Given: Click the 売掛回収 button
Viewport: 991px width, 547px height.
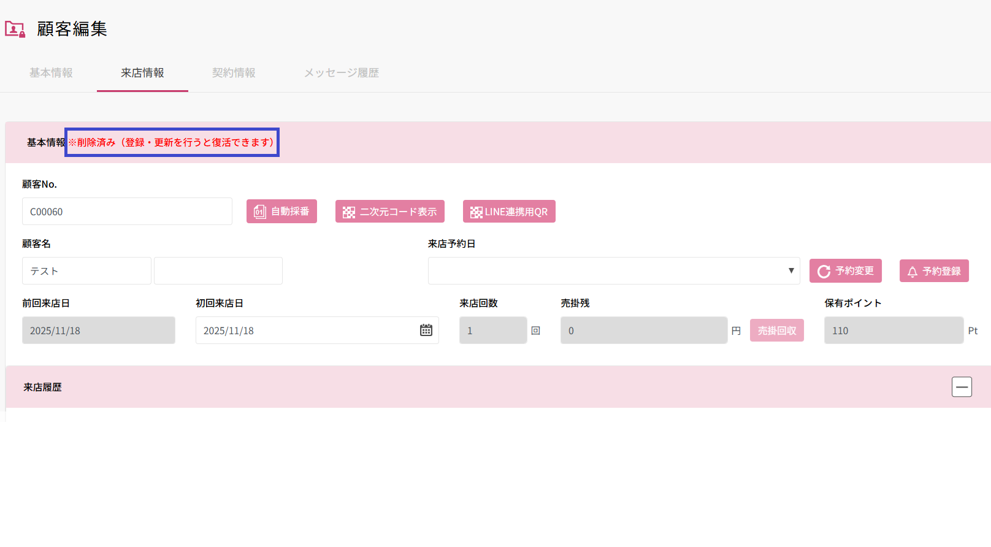Looking at the screenshot, I should coord(776,331).
